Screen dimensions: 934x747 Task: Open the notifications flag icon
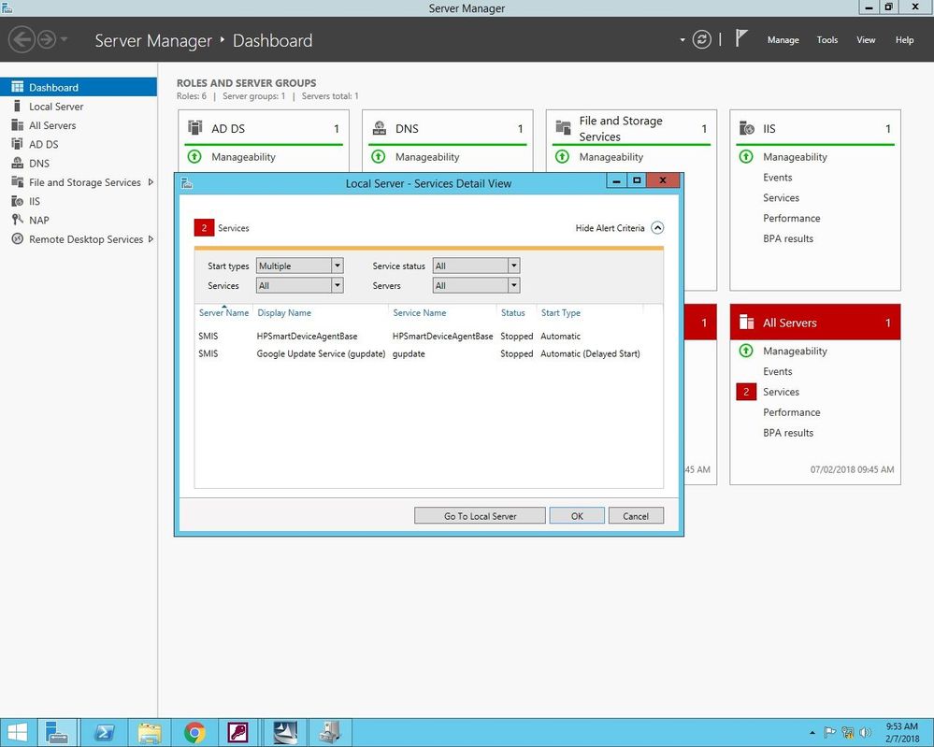(740, 38)
